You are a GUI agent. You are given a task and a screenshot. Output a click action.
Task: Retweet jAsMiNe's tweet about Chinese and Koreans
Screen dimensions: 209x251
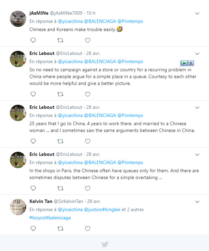[60, 40]
